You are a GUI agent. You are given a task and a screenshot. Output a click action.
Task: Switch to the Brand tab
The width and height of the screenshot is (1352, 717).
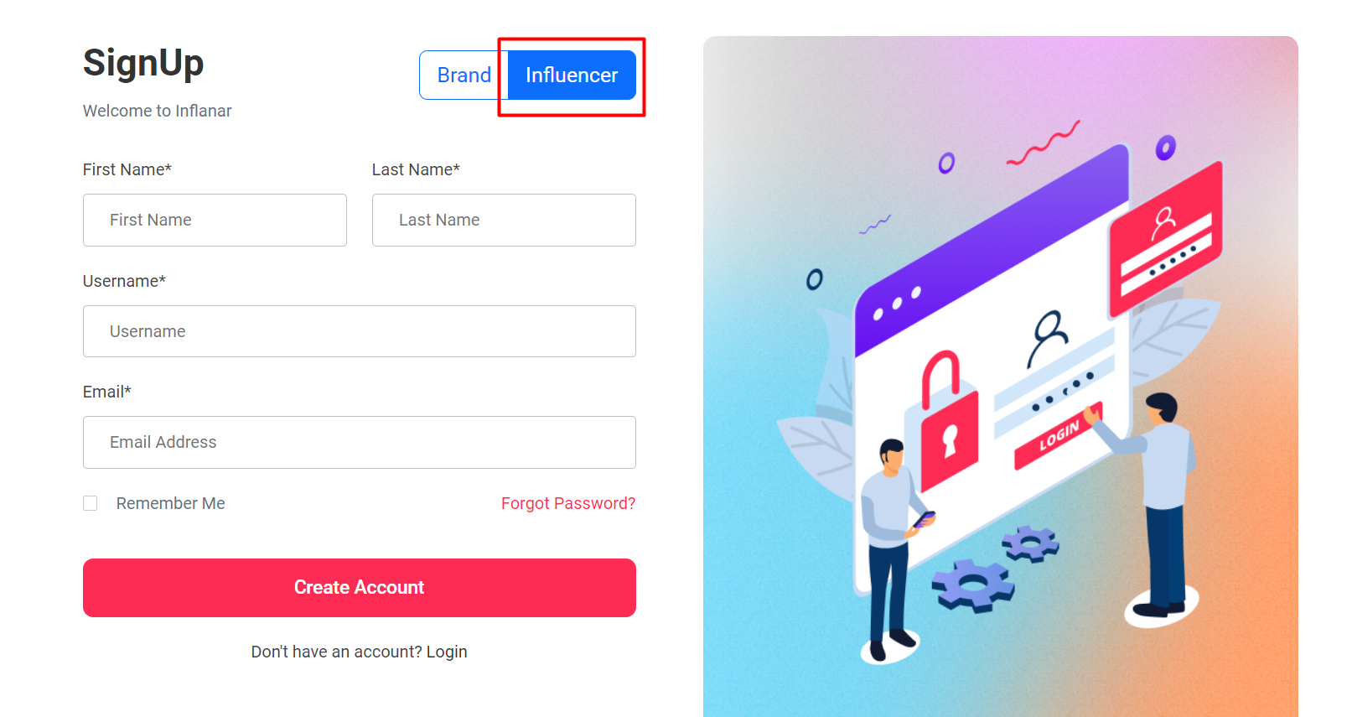(464, 75)
